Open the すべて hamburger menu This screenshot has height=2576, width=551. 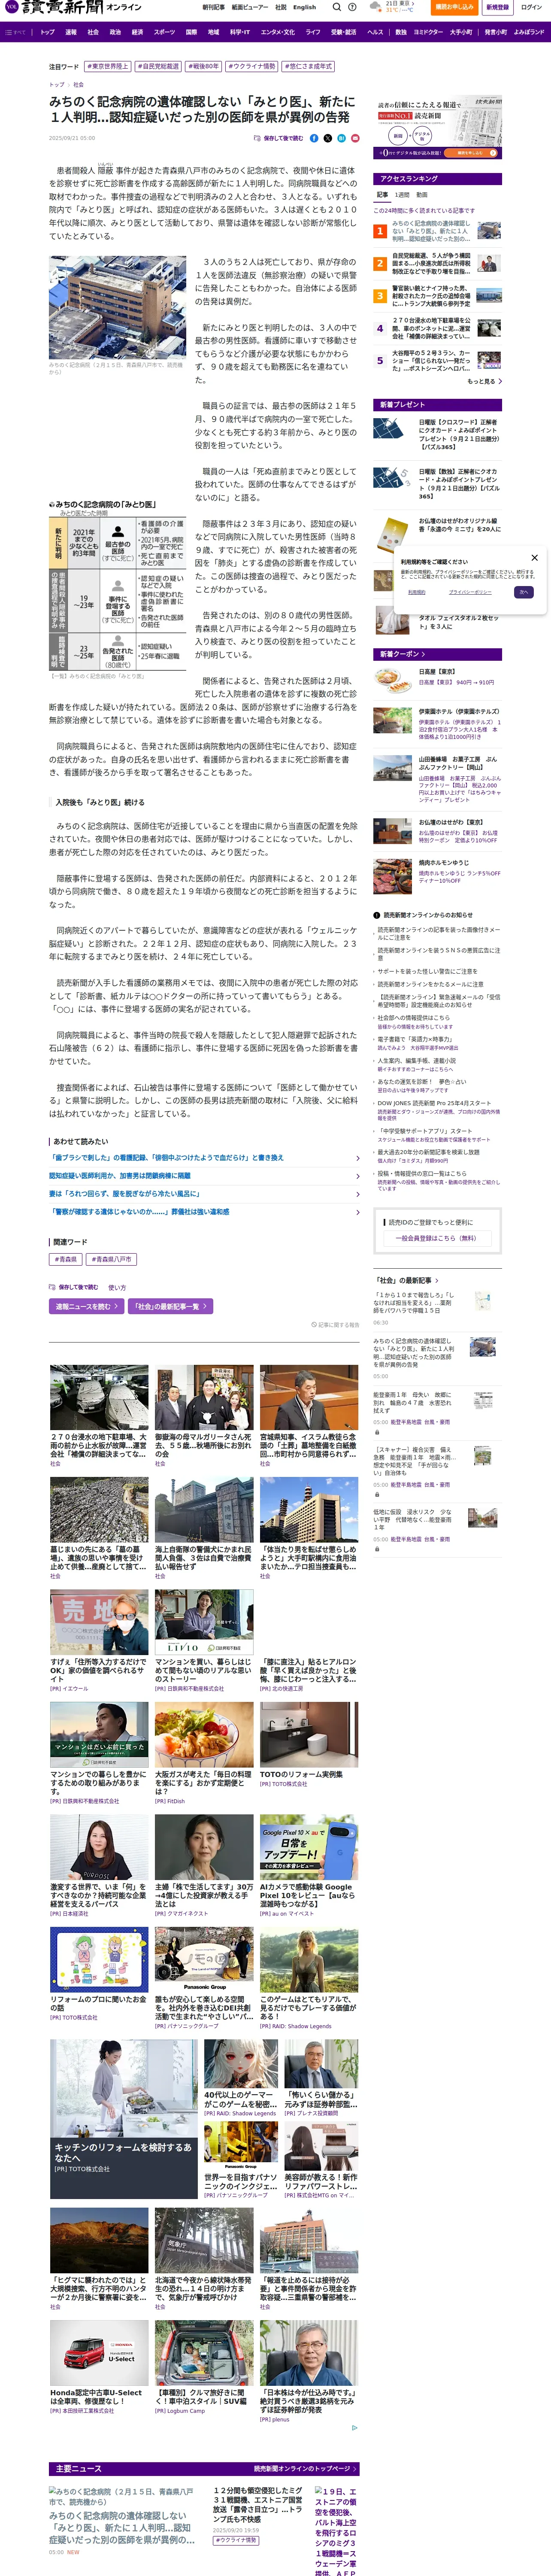coord(16,32)
